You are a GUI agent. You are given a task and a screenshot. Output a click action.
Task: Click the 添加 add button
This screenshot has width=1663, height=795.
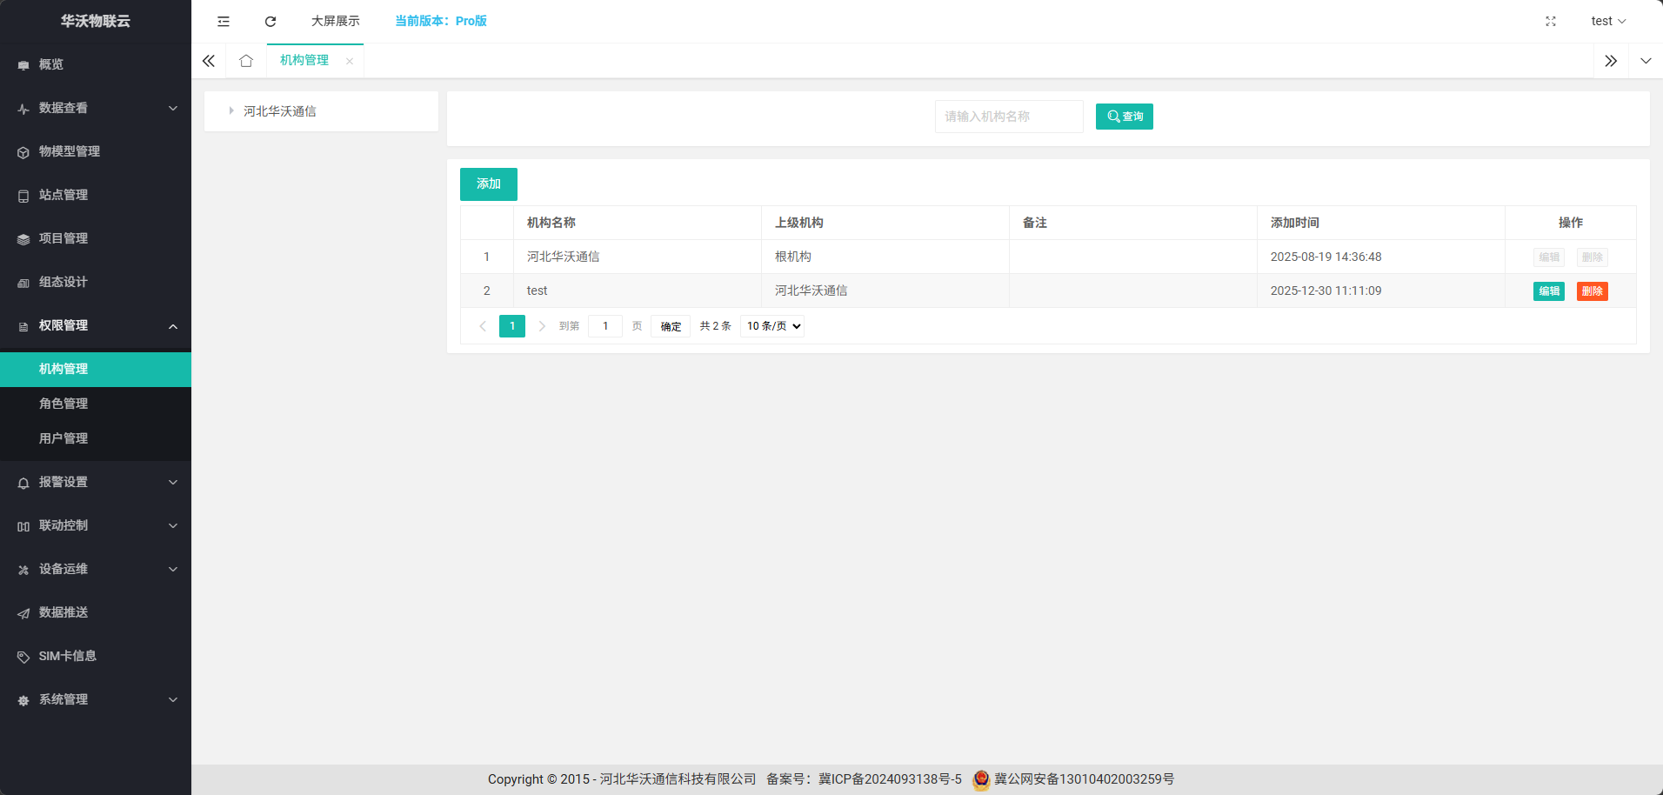click(x=488, y=184)
